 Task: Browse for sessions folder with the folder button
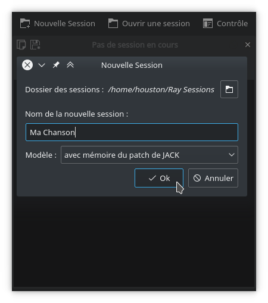point(229,89)
